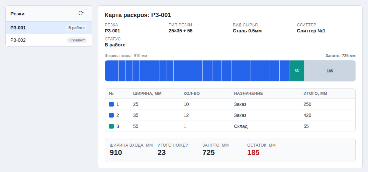Click quantity cell 10 in row 1

pos(186,104)
